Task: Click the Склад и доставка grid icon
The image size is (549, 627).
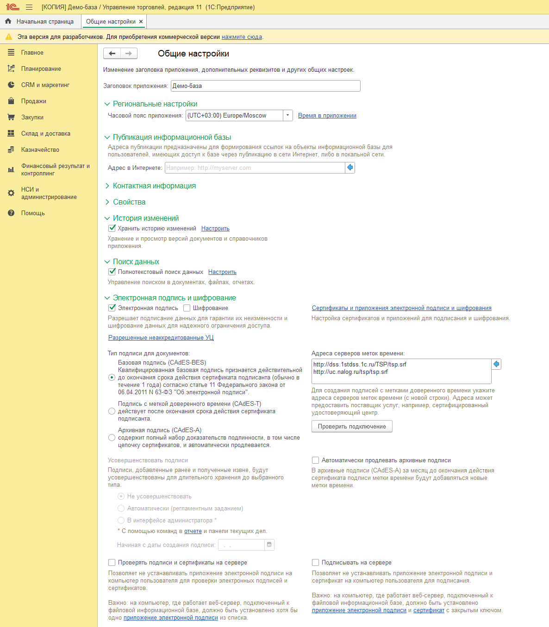Action: point(11,134)
